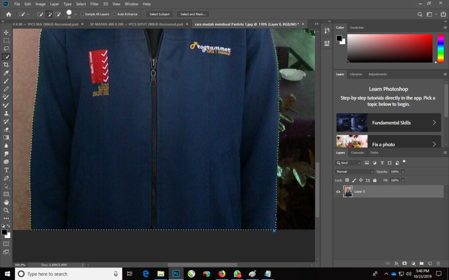Image resolution: width=449 pixels, height=280 pixels.
Task: Toggle Add to selection mode
Action: click(x=49, y=14)
